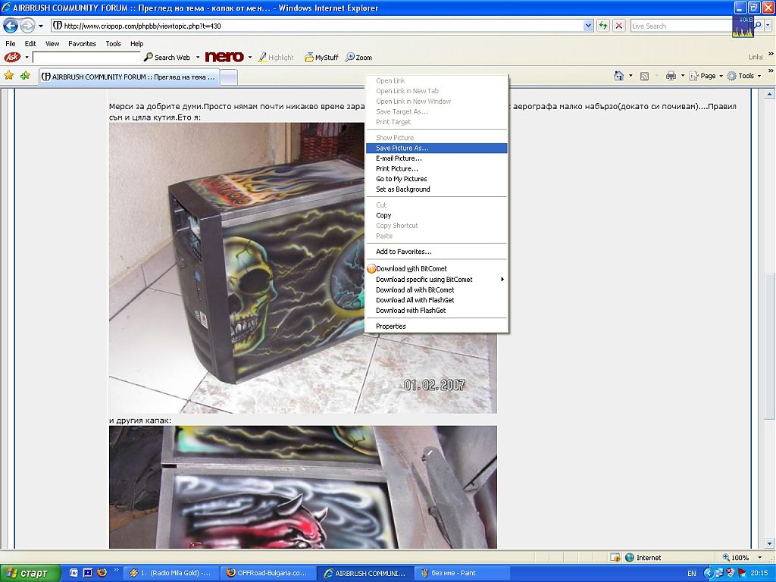Open the File menu
The height and width of the screenshot is (582, 776).
click(x=11, y=43)
